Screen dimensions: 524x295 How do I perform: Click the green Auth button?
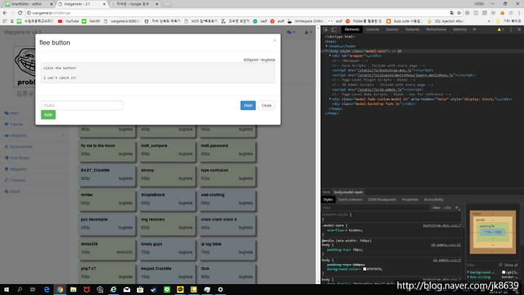[48, 115]
